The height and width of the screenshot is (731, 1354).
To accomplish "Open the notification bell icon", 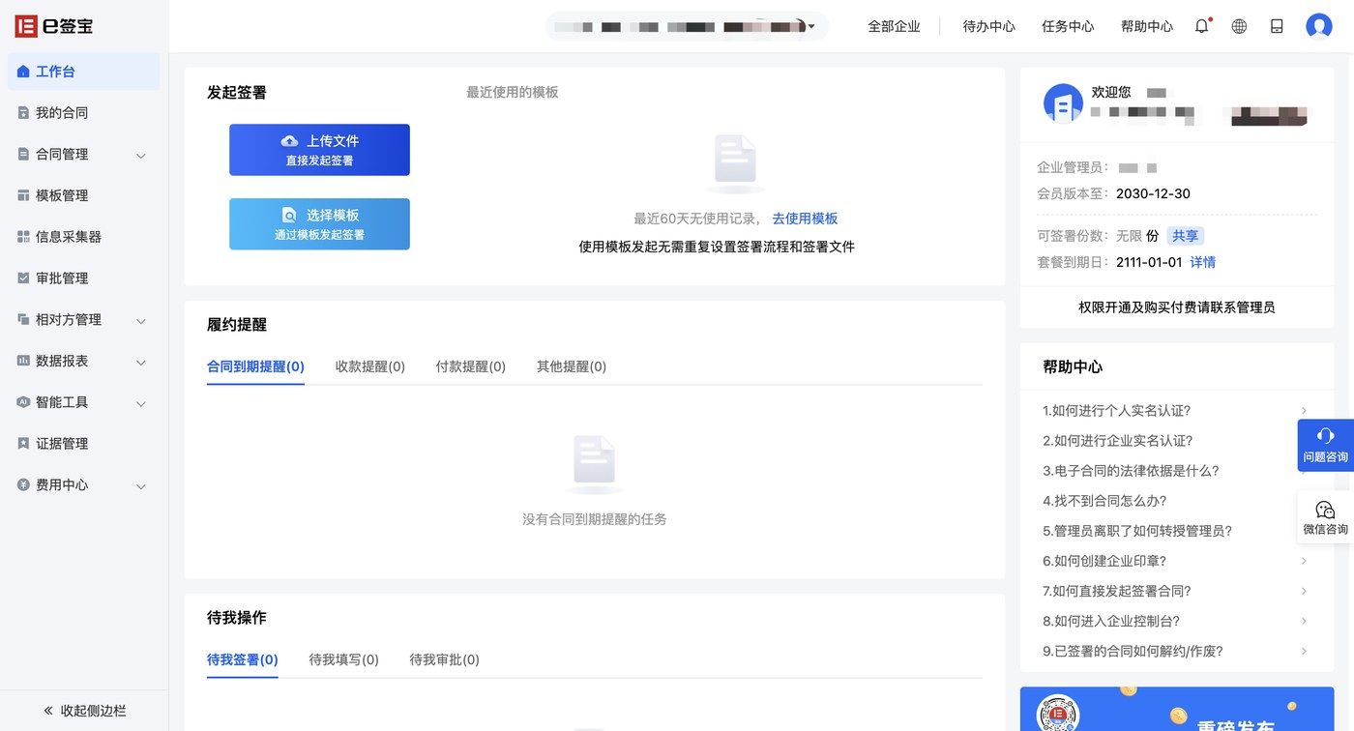I will (1202, 26).
